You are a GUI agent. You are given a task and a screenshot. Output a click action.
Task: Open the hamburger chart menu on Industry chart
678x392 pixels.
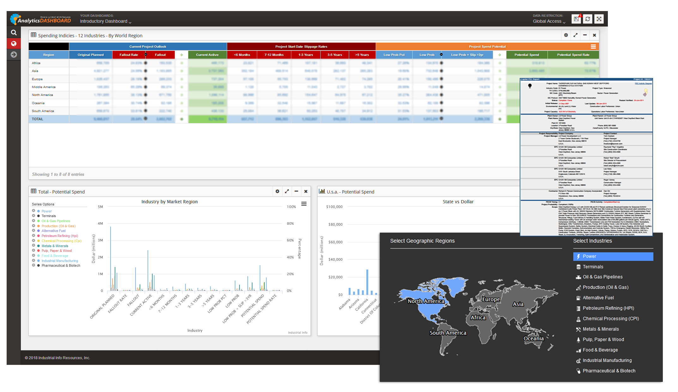coord(304,204)
